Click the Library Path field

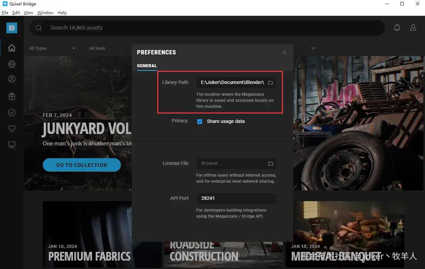[x=236, y=82]
